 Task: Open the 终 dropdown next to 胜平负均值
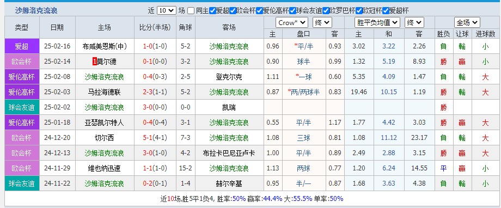pyautogui.click(x=414, y=23)
